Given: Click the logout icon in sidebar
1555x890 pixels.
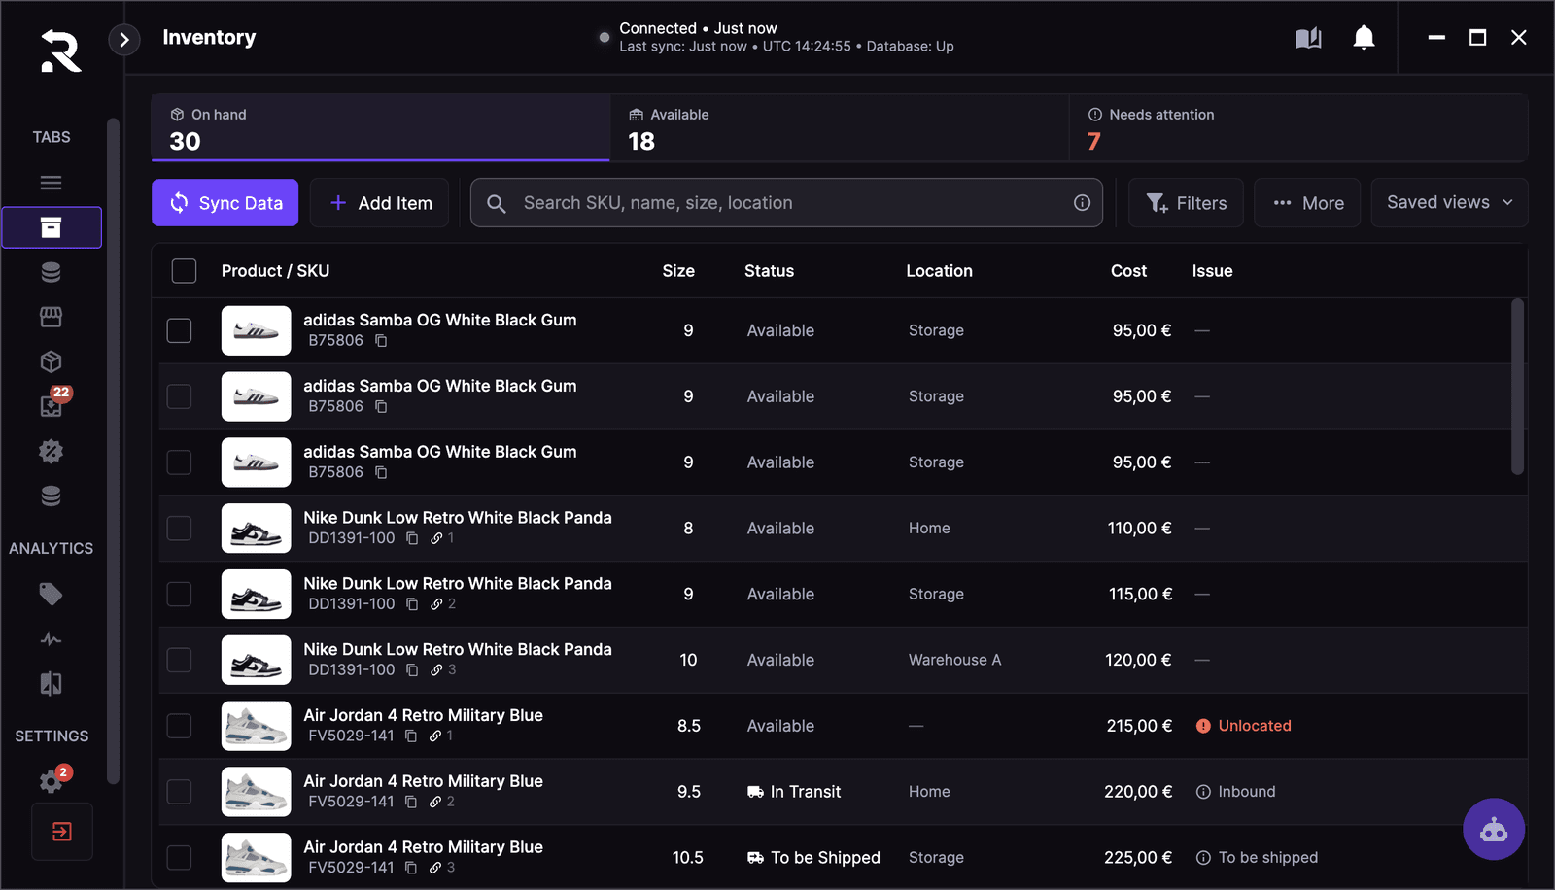Looking at the screenshot, I should 62,832.
